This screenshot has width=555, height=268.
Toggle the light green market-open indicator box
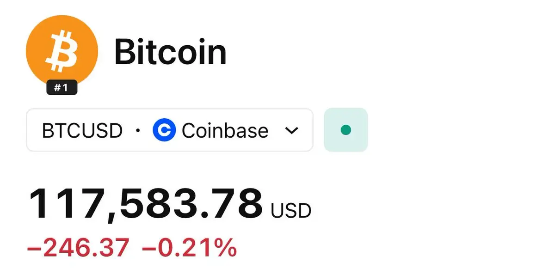pos(345,130)
